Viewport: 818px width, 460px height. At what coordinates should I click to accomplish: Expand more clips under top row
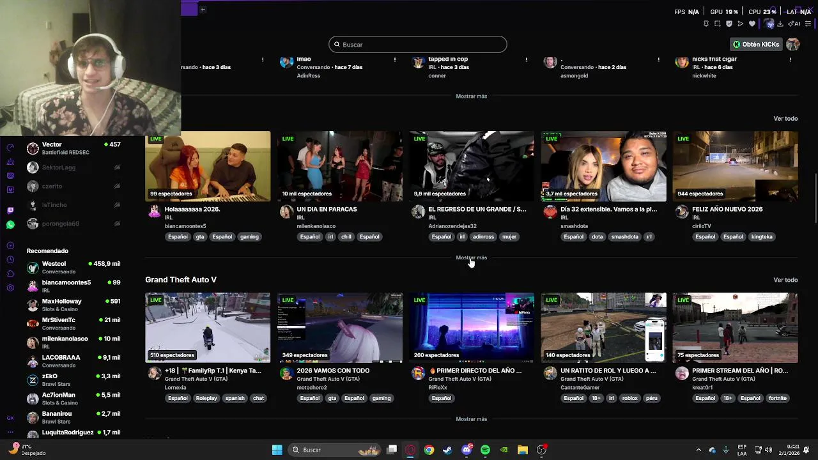coord(471,96)
